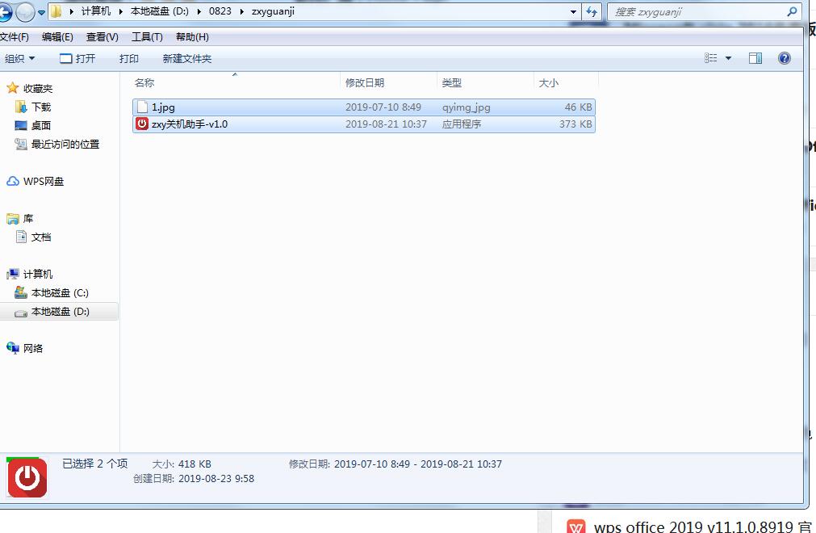Click the red zxy关机助手 application icon
This screenshot has width=816, height=533.
point(142,124)
